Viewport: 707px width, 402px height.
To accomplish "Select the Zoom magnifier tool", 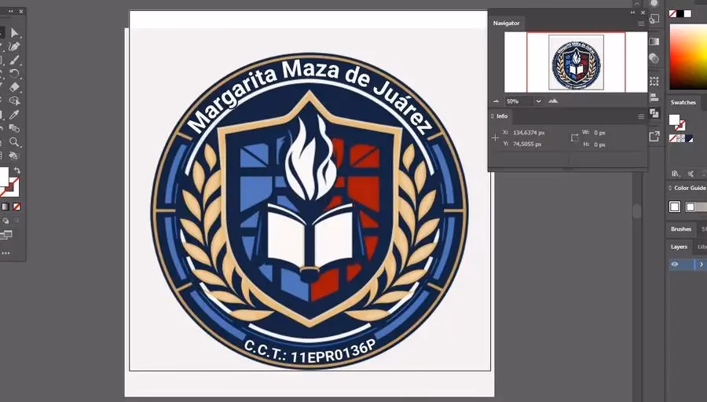I will (x=14, y=142).
